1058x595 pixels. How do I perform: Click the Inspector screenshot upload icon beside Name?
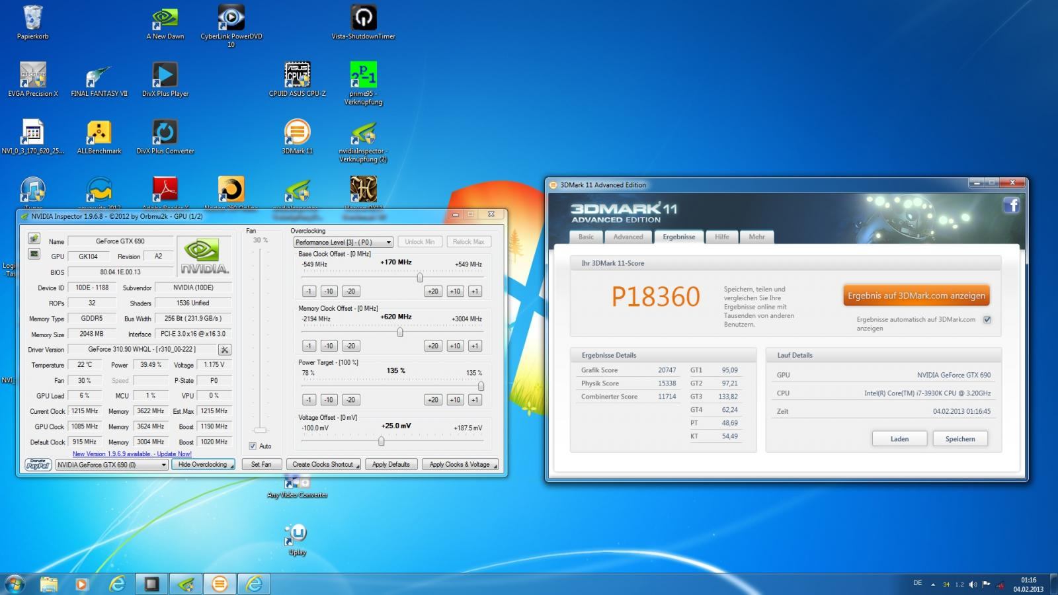tap(34, 238)
